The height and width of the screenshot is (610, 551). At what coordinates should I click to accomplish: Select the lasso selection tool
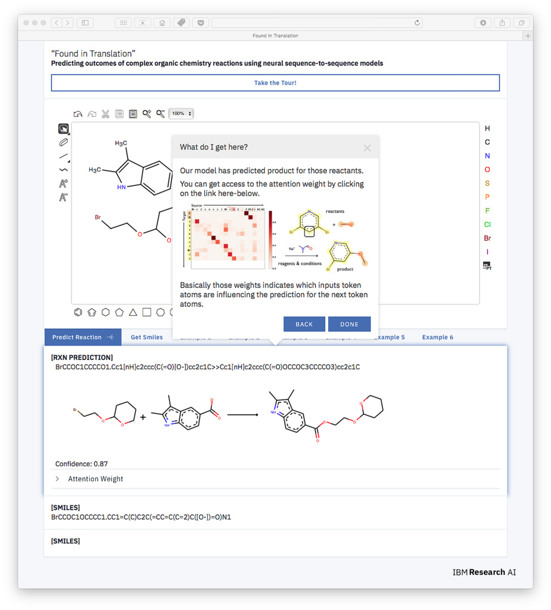tap(63, 129)
